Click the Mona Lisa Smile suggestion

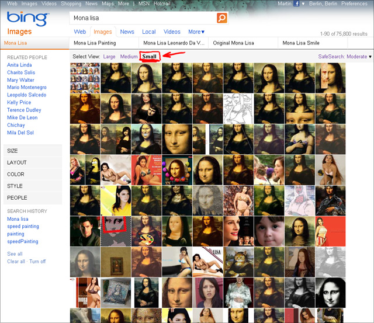301,43
